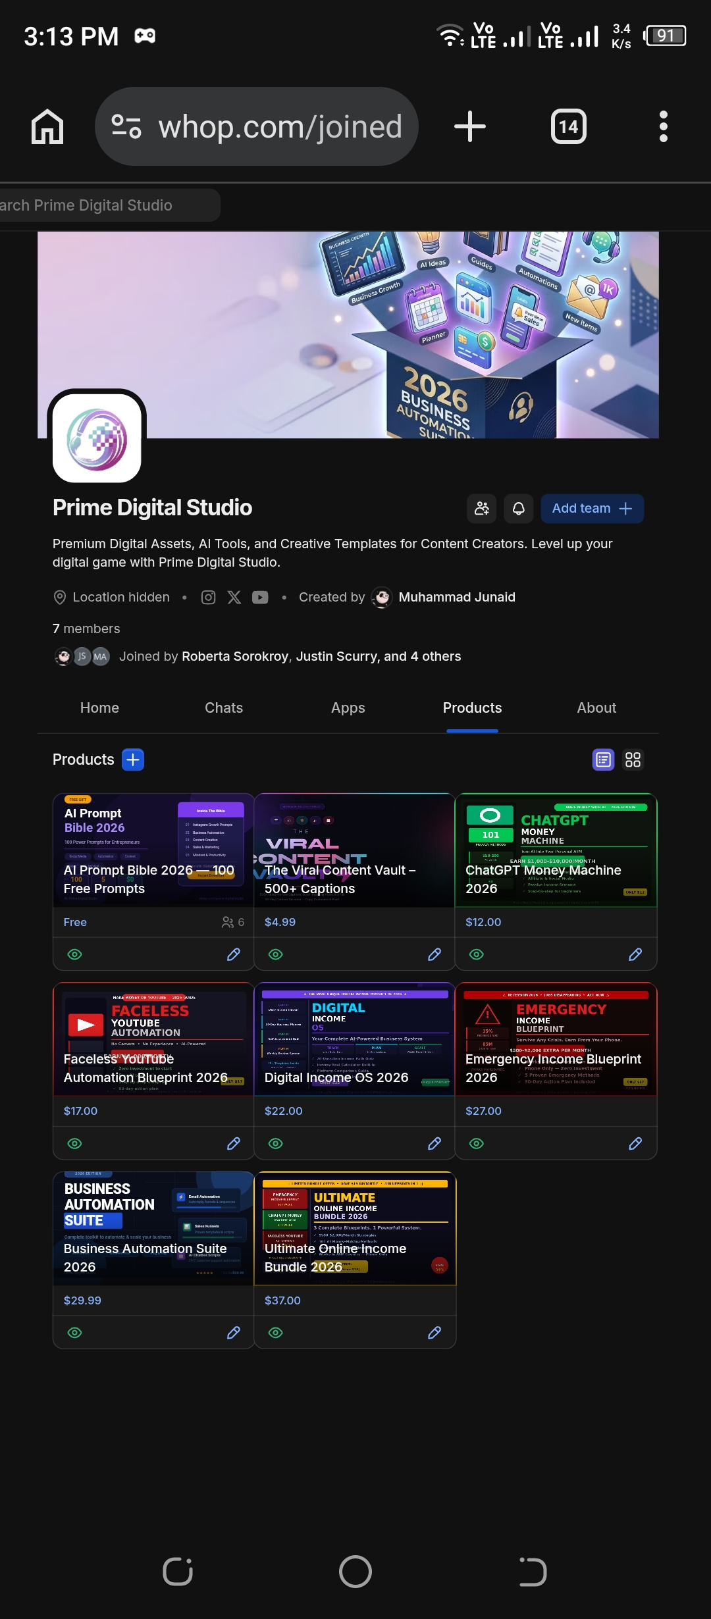The height and width of the screenshot is (1619, 711).
Task: Edit The Viral Content Vault product
Action: coord(434,954)
